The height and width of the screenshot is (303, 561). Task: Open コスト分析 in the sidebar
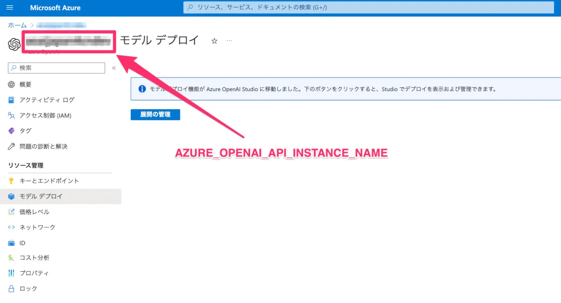click(35, 258)
